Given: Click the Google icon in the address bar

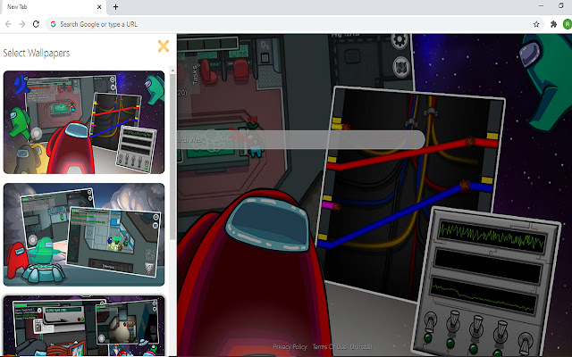Looking at the screenshot, I should (x=54, y=24).
